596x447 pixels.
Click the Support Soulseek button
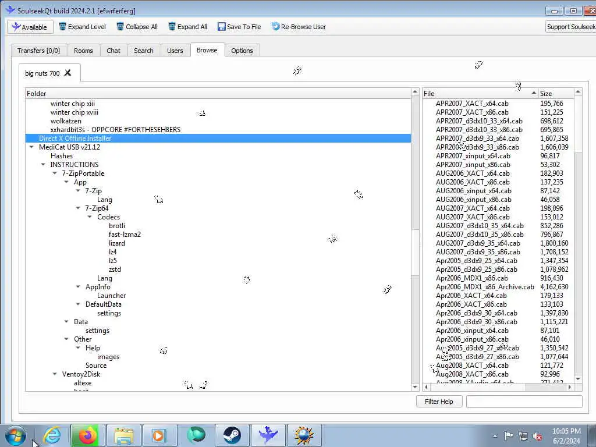[570, 27]
